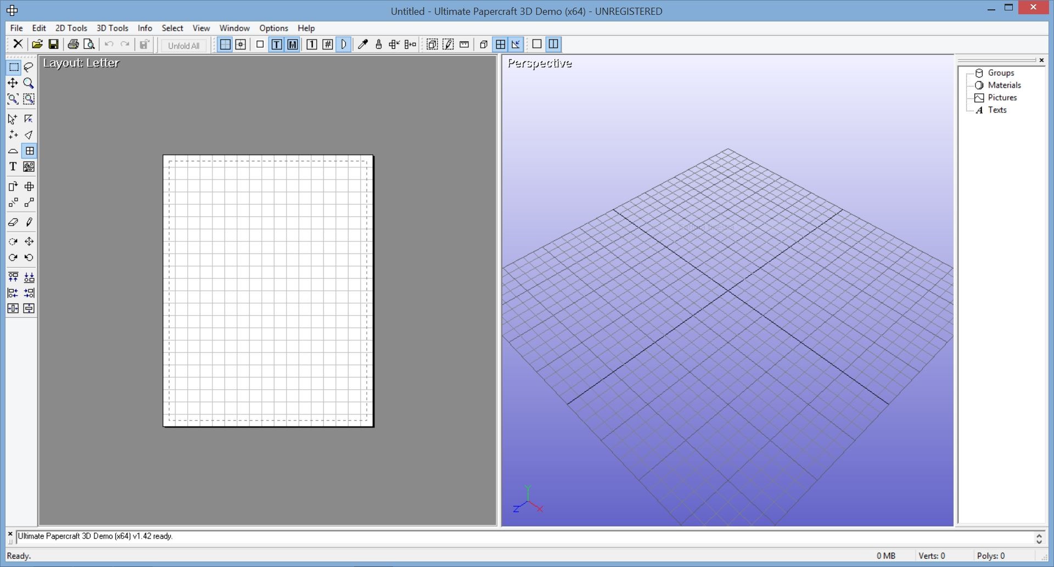Click the log output scroll arrows
The image size is (1054, 567).
[x=1039, y=538]
